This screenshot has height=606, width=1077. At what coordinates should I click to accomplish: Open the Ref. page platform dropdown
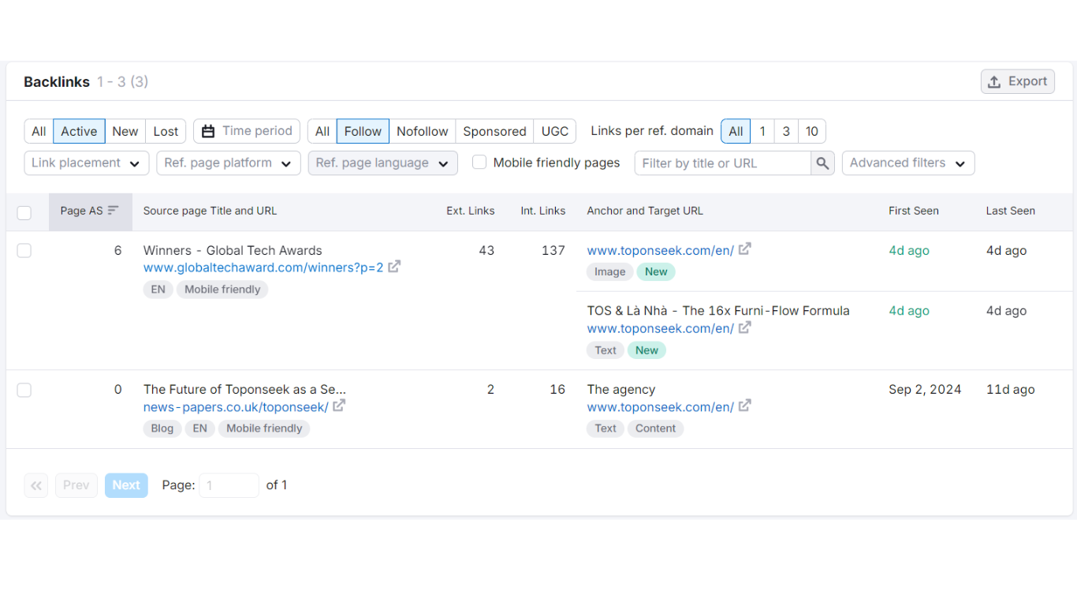229,163
